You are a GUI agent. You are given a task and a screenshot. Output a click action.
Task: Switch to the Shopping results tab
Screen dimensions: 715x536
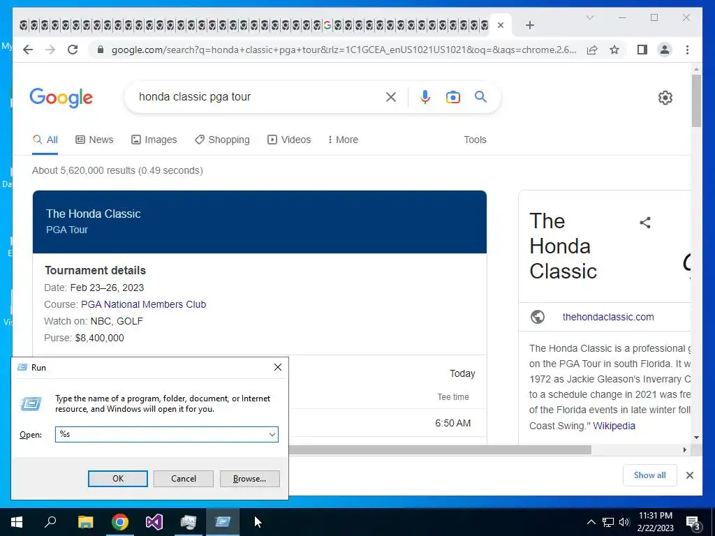(x=223, y=140)
